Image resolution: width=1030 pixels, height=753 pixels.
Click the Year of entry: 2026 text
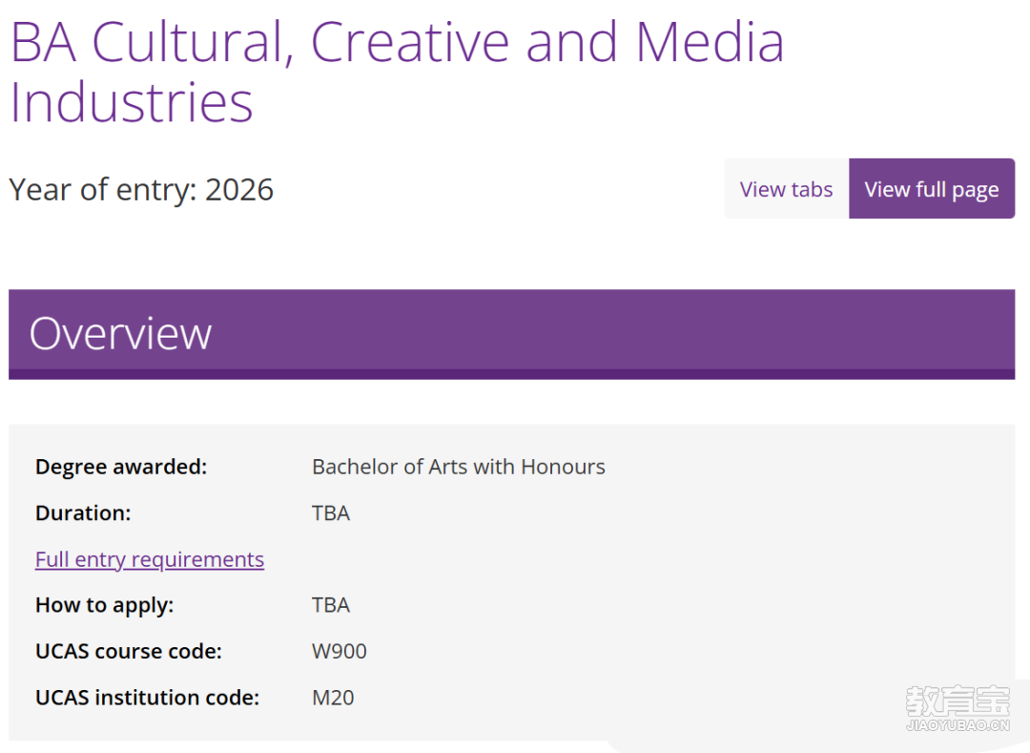tap(141, 190)
